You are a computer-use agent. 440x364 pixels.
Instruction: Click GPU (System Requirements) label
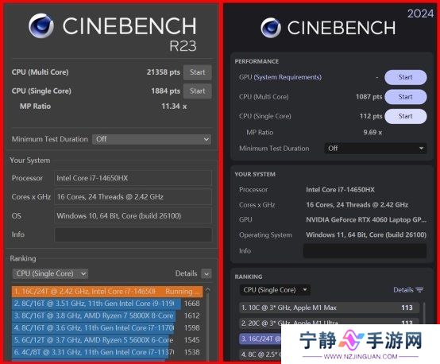(x=280, y=77)
